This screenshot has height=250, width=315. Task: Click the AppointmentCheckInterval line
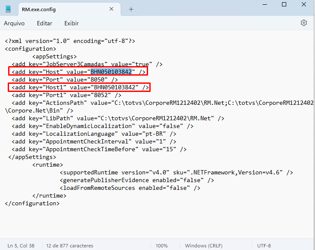point(94,142)
